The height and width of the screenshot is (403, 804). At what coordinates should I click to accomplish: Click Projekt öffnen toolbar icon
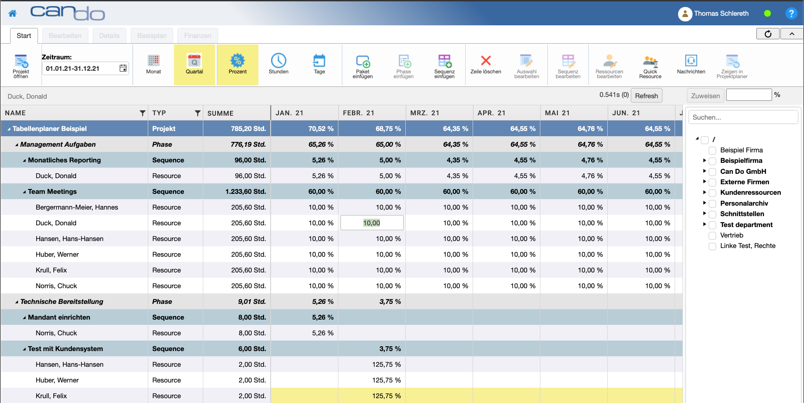[x=21, y=66]
